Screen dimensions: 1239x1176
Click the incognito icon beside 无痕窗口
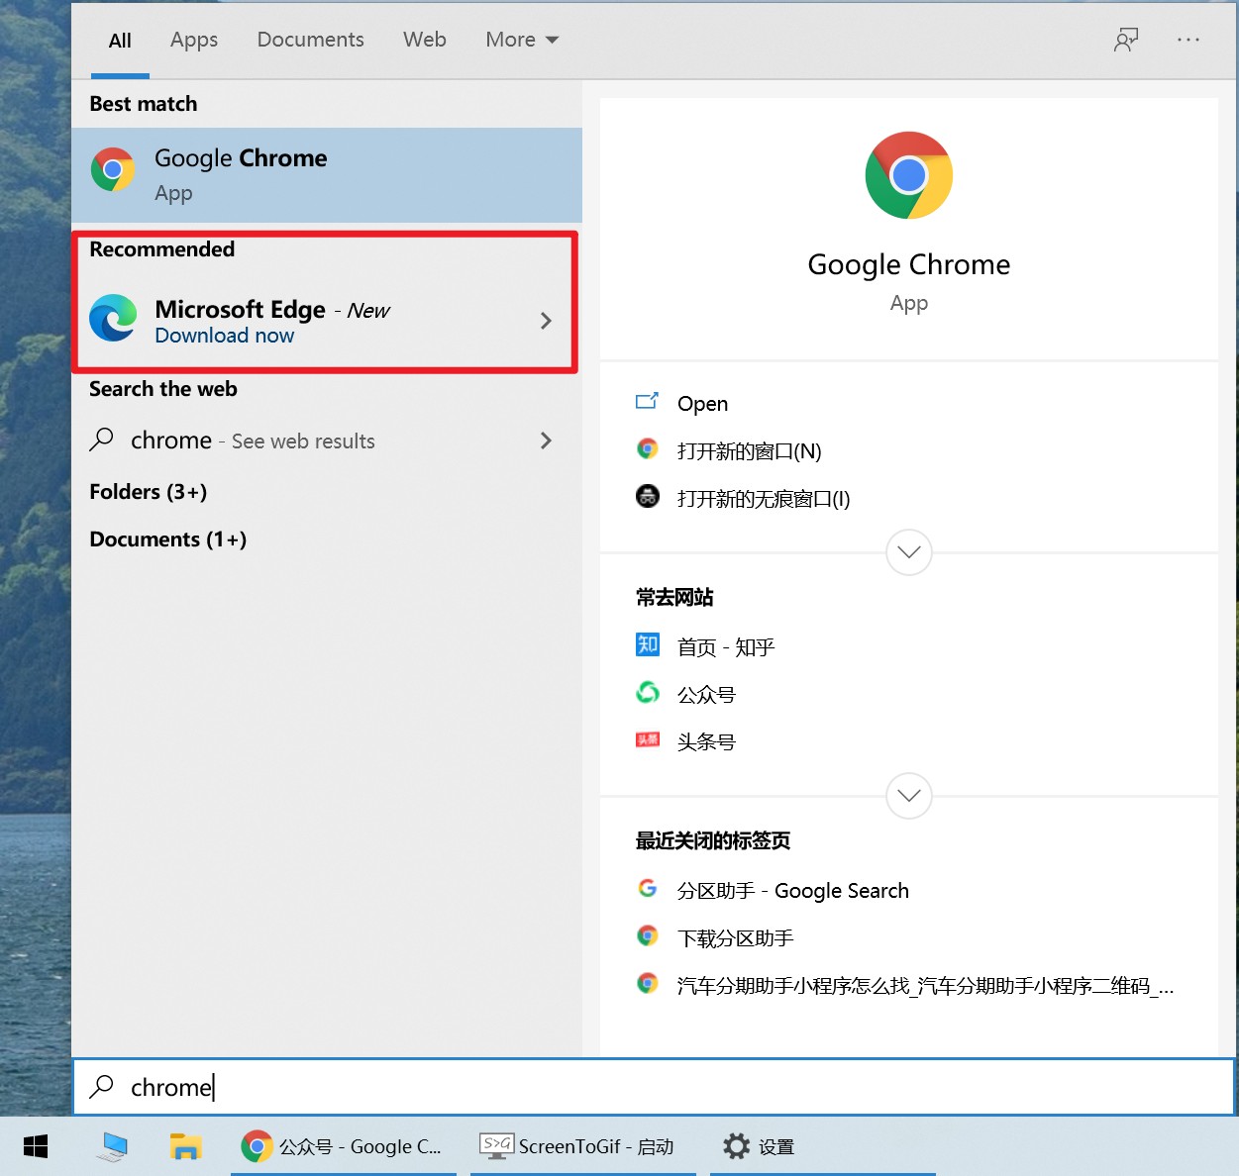(648, 496)
